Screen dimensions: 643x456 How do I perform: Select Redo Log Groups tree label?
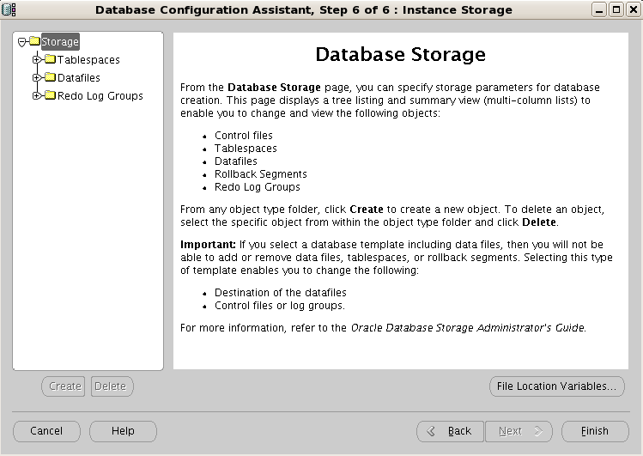coord(100,96)
